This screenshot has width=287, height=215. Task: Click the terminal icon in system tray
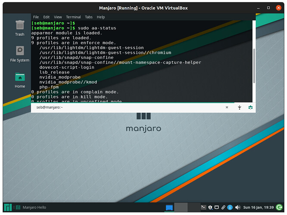(x=203, y=207)
